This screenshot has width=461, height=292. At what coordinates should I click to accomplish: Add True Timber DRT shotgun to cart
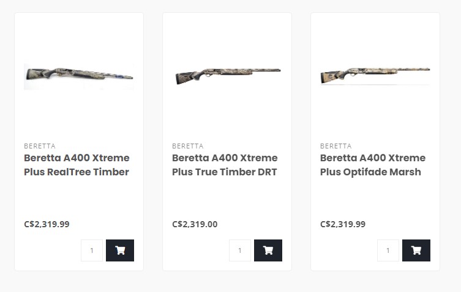tap(268, 250)
